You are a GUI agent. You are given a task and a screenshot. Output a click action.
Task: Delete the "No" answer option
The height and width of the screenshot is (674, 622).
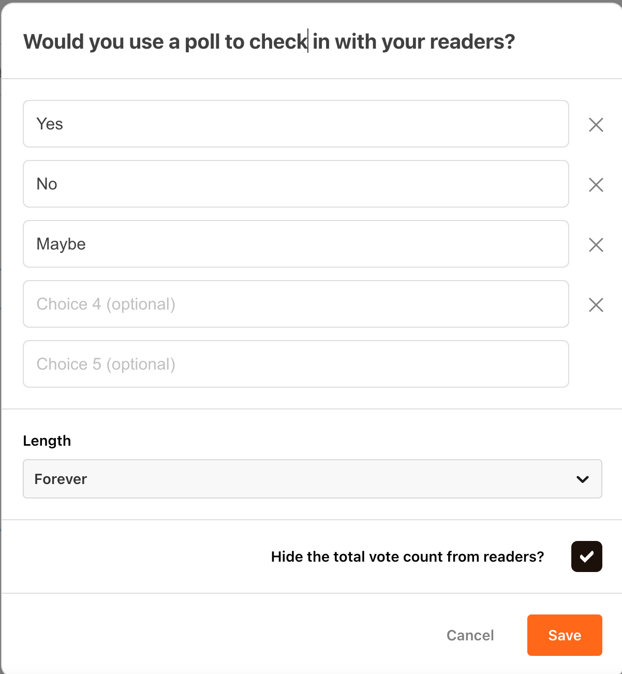point(595,184)
